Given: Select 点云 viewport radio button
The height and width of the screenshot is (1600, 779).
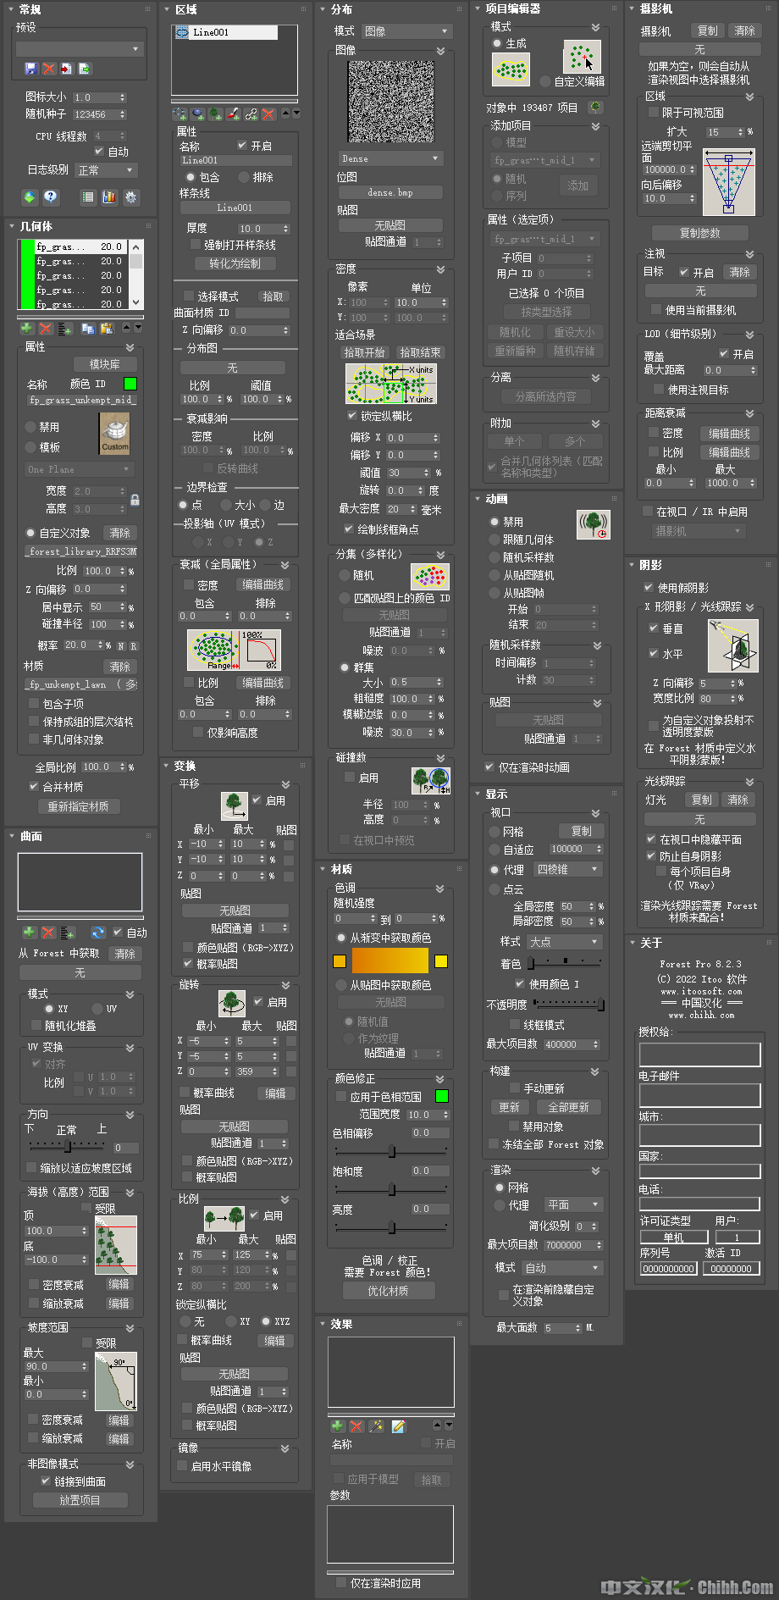Looking at the screenshot, I should (x=494, y=889).
